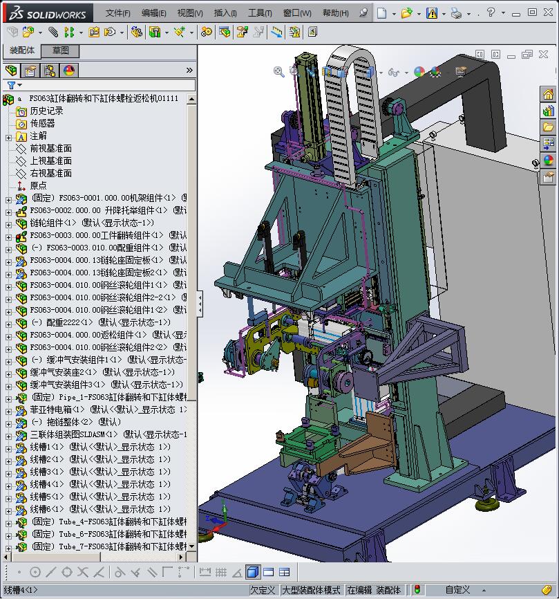Click the Zoom to Fit magnifier icon

[x=278, y=71]
